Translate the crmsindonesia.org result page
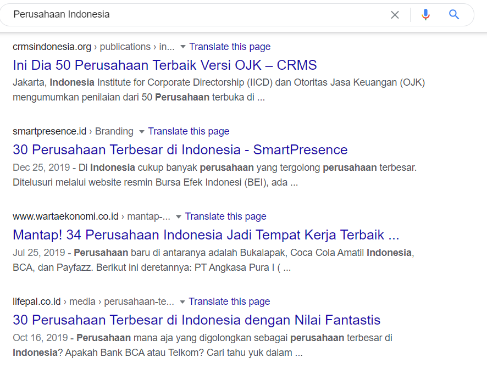 [230, 47]
